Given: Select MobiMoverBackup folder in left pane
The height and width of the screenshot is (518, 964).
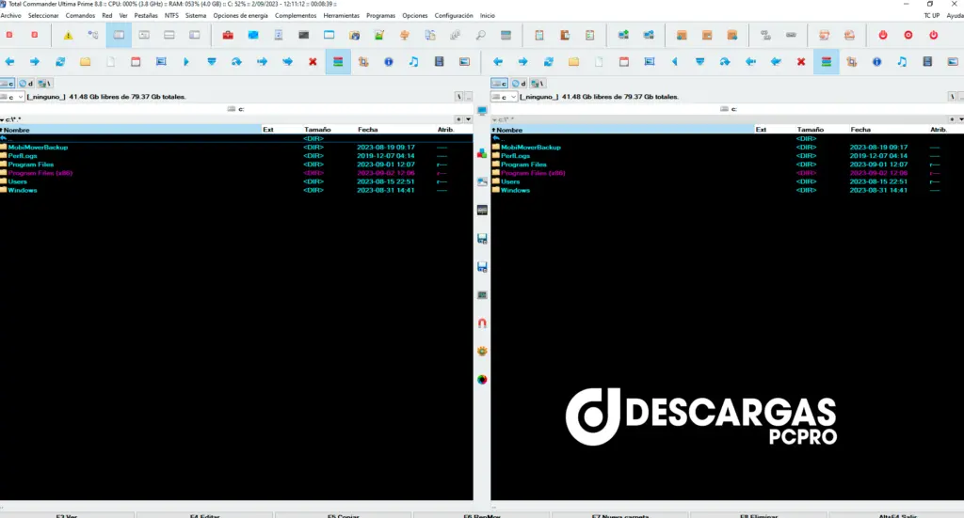Looking at the screenshot, I should (38, 148).
